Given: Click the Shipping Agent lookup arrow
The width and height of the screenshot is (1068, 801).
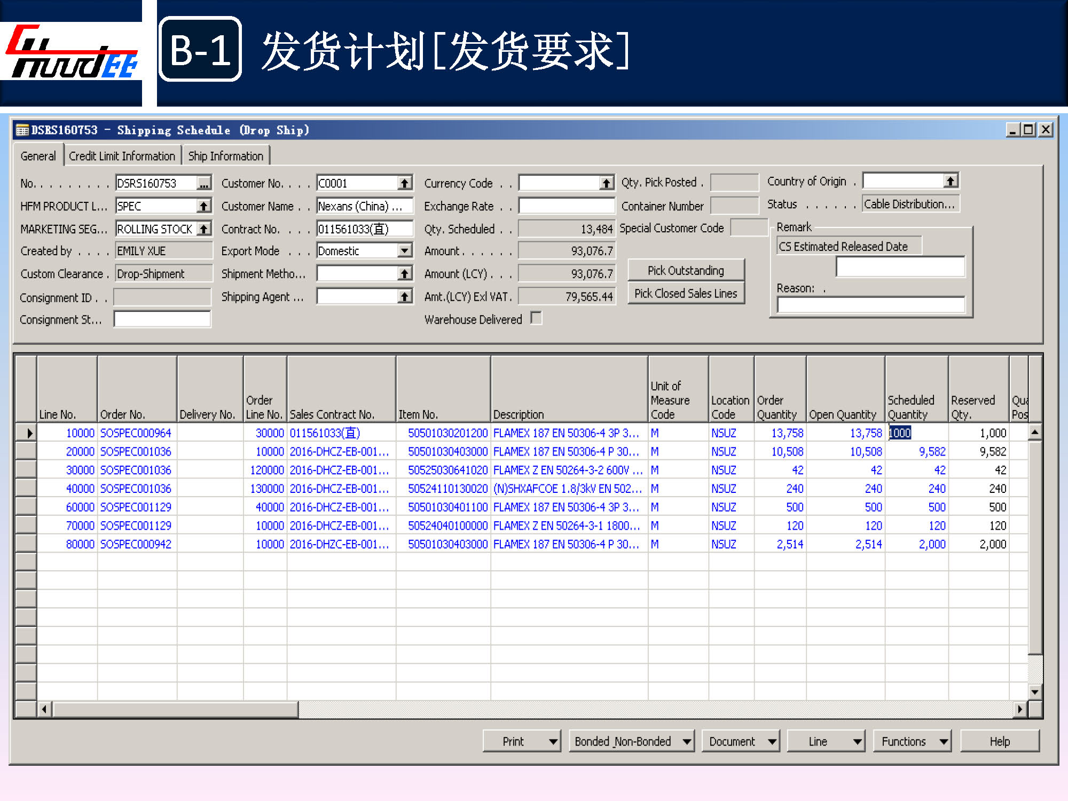Looking at the screenshot, I should (x=405, y=297).
